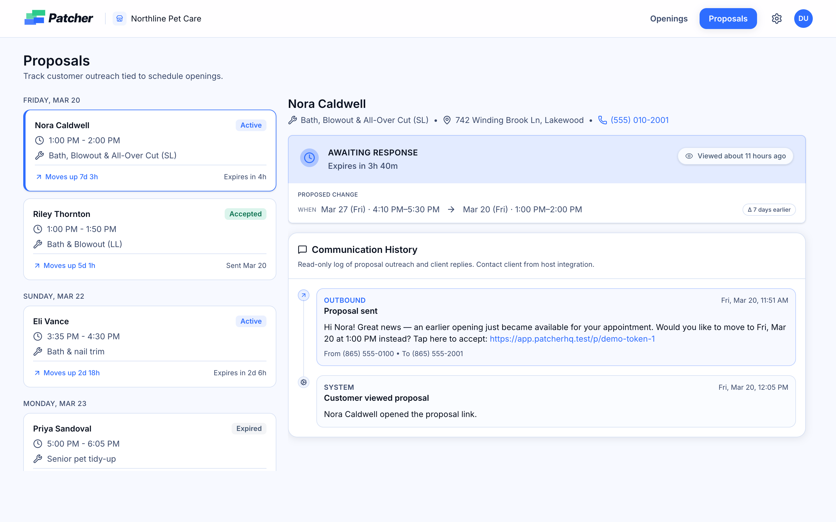
Task: Open the settings gear in the top bar
Action: (777, 18)
